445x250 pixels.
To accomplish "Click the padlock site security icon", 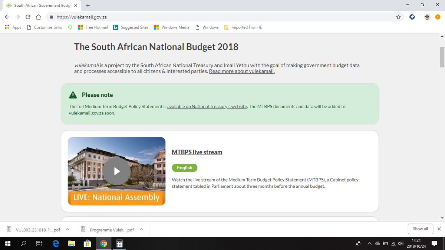I will [x=52, y=17].
